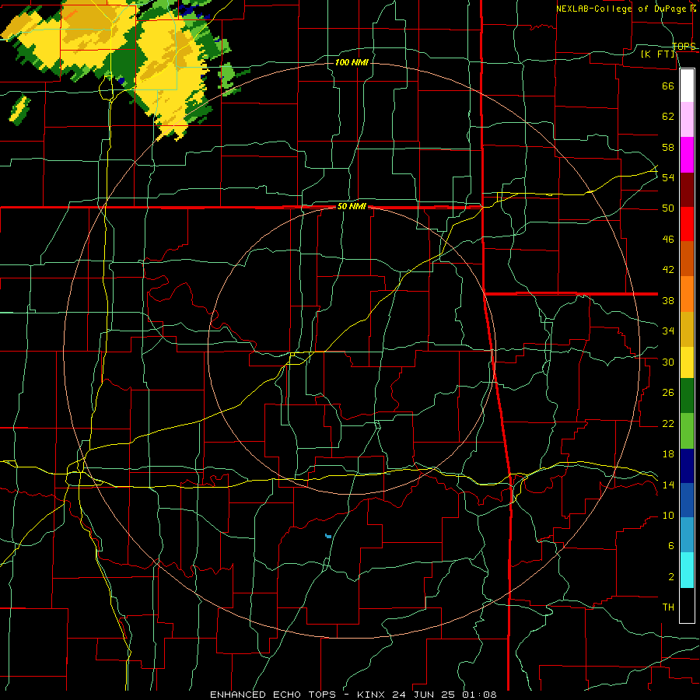
Task: Click the '10' legend value
Action: [668, 516]
